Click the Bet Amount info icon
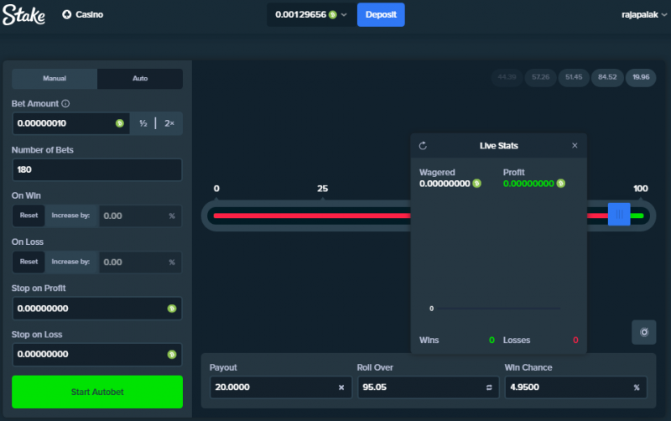Viewport: 671px width, 421px height. pos(65,103)
